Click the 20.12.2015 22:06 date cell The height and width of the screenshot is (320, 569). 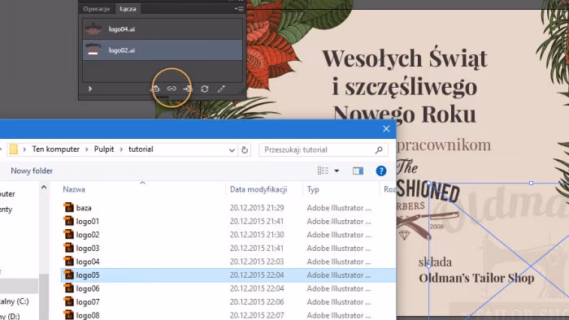coord(257,302)
